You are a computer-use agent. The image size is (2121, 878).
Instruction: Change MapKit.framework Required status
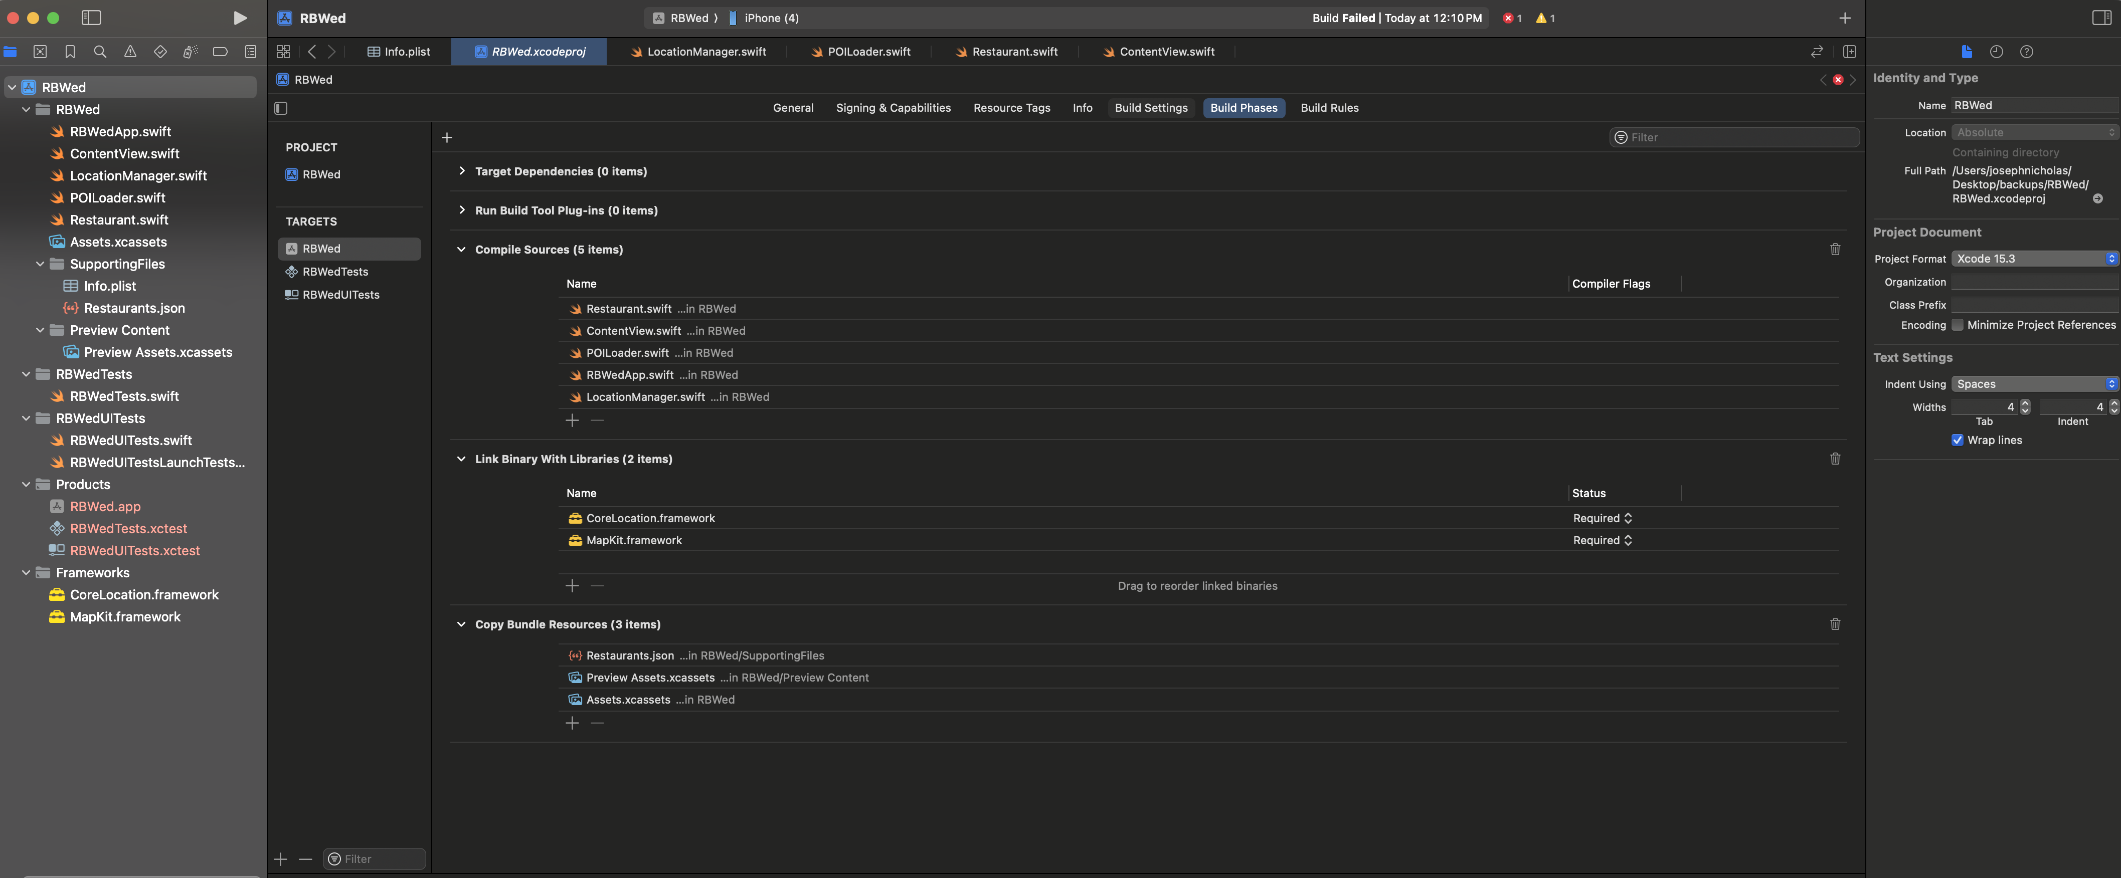(1602, 541)
